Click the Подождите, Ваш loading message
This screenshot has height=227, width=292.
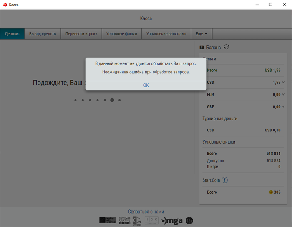[x=59, y=83]
